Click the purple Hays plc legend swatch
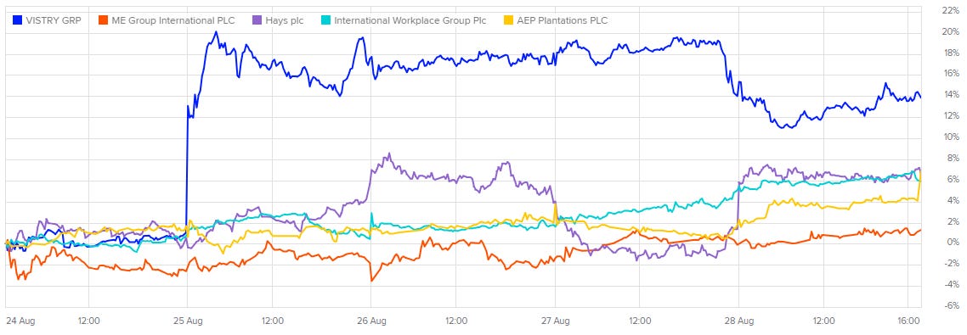The width and height of the screenshot is (967, 335). click(x=258, y=20)
